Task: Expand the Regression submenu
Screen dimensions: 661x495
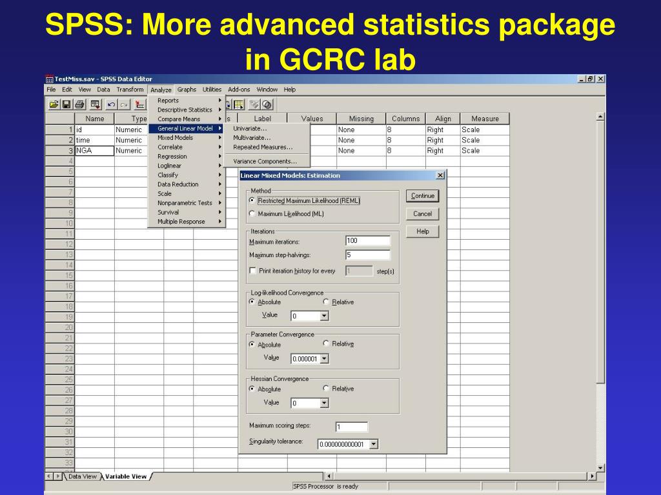Action: (x=187, y=156)
